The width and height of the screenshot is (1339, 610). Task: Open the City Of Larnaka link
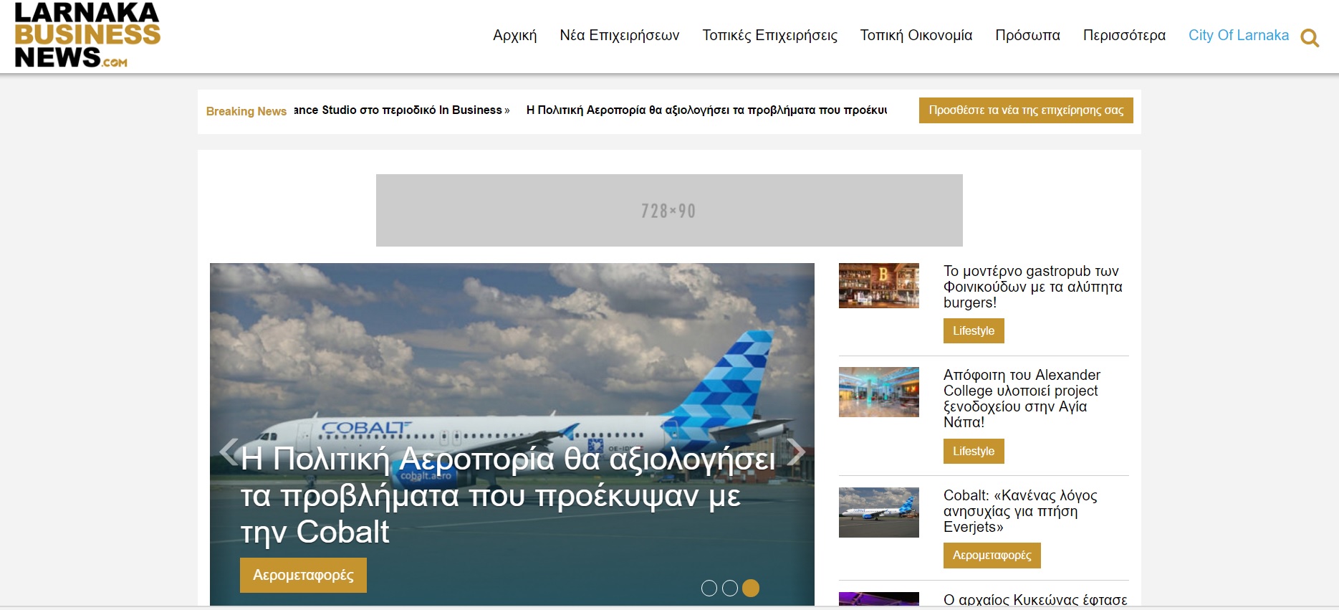pyautogui.click(x=1238, y=35)
